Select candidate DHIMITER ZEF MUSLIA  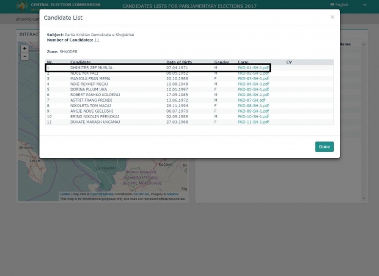tap(91, 68)
